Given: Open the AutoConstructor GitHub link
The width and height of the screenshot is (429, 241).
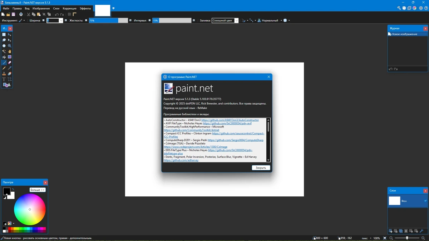Looking at the screenshot, I should coord(230,120).
